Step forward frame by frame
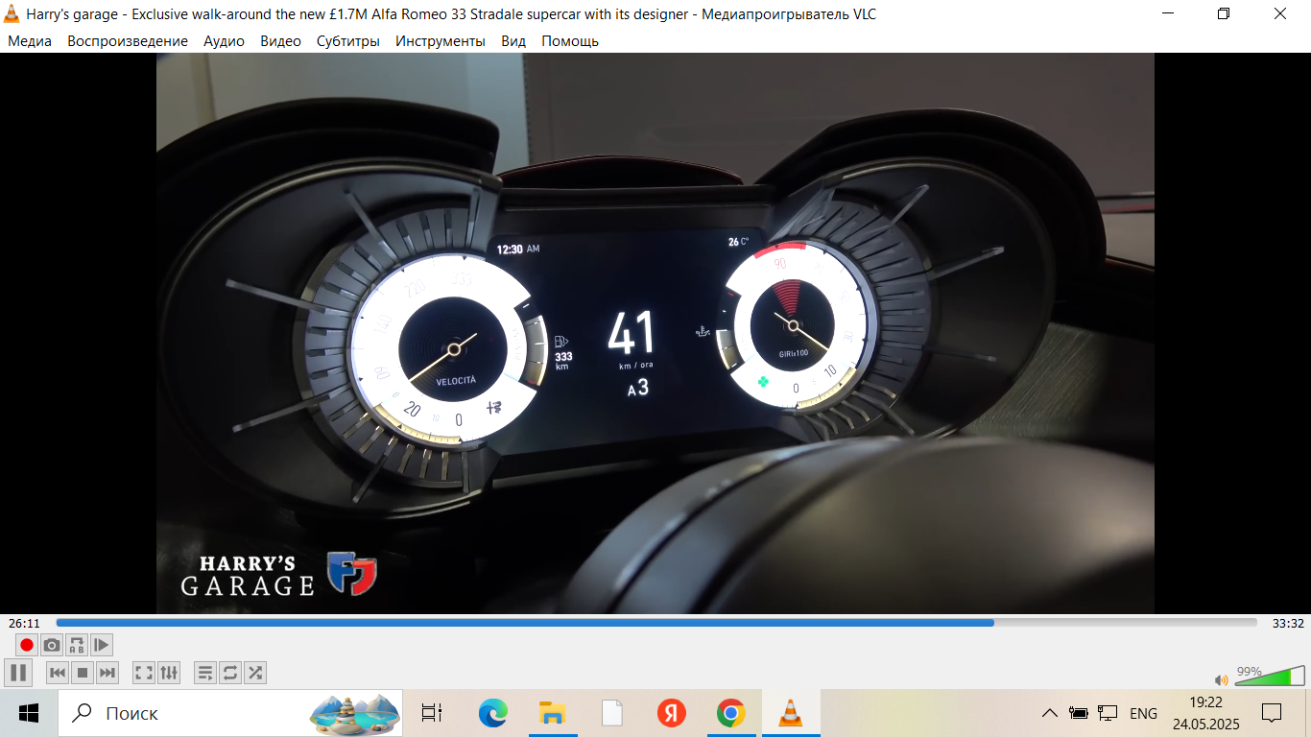 [x=102, y=645]
